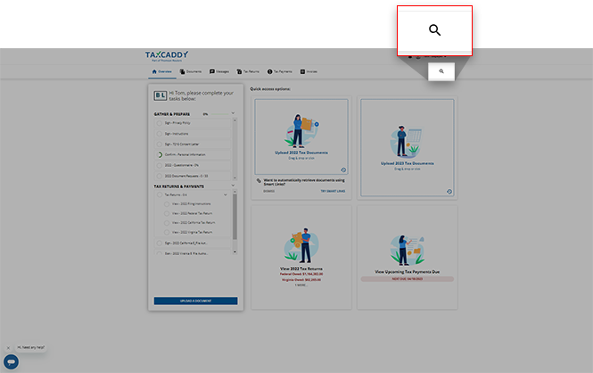Click the Tax Returns list scrollbar thumb

point(235,217)
